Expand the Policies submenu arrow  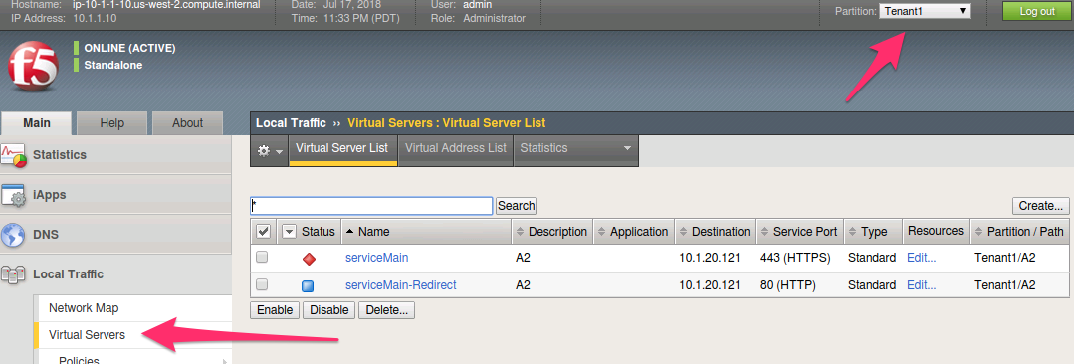(224, 361)
